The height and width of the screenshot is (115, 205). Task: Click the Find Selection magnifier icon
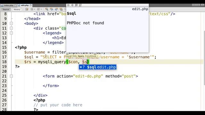(x=47, y=9)
